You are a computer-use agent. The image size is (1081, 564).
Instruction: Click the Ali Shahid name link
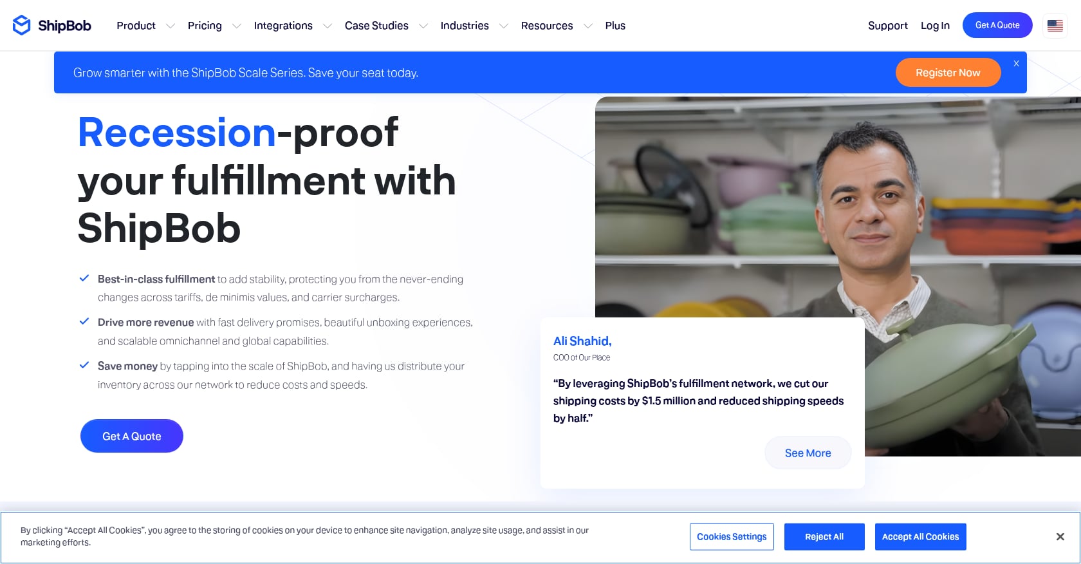point(582,341)
